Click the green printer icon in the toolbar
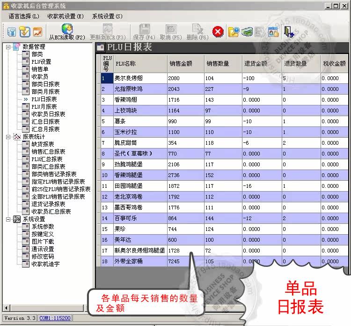Viewport: 351px width, 326px height. click(247, 31)
